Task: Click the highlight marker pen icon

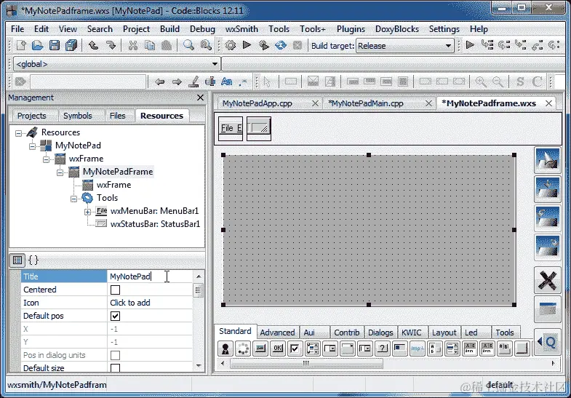Action: point(193,81)
